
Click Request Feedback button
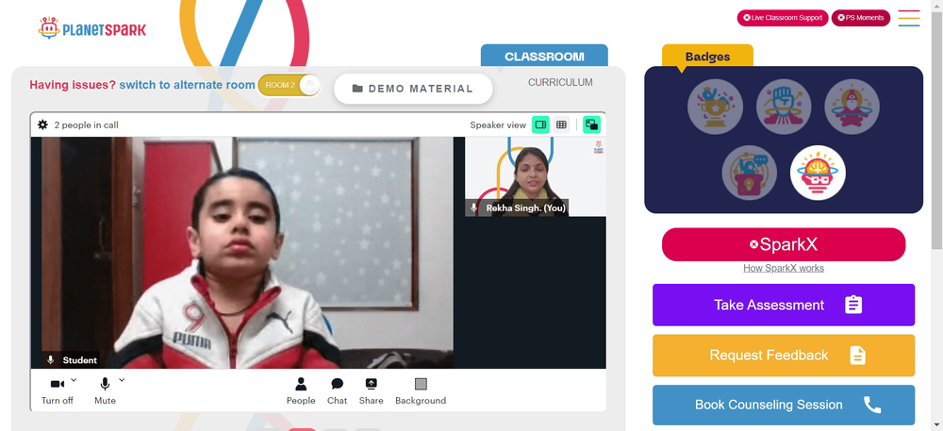click(x=784, y=356)
